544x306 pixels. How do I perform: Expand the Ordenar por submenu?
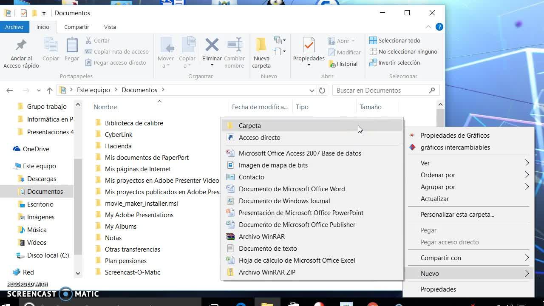469,175
